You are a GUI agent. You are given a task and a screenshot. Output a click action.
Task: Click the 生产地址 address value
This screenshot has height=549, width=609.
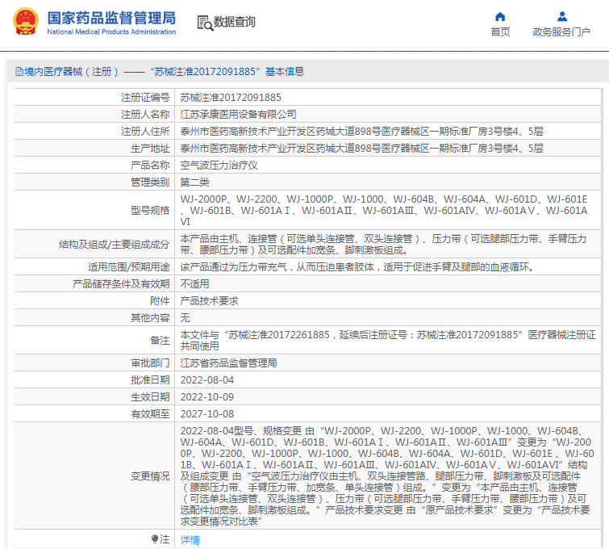pyautogui.click(x=361, y=148)
